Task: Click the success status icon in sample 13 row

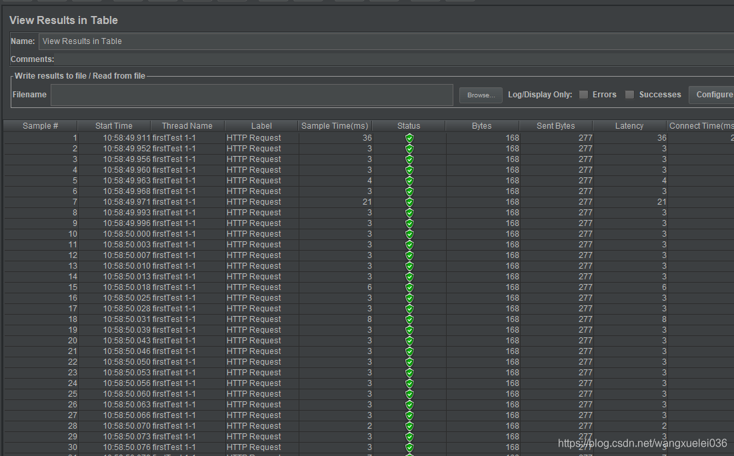Action: click(409, 267)
